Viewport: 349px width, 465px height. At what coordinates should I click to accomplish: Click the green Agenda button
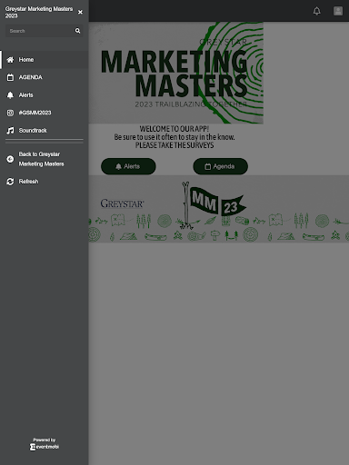tap(221, 166)
